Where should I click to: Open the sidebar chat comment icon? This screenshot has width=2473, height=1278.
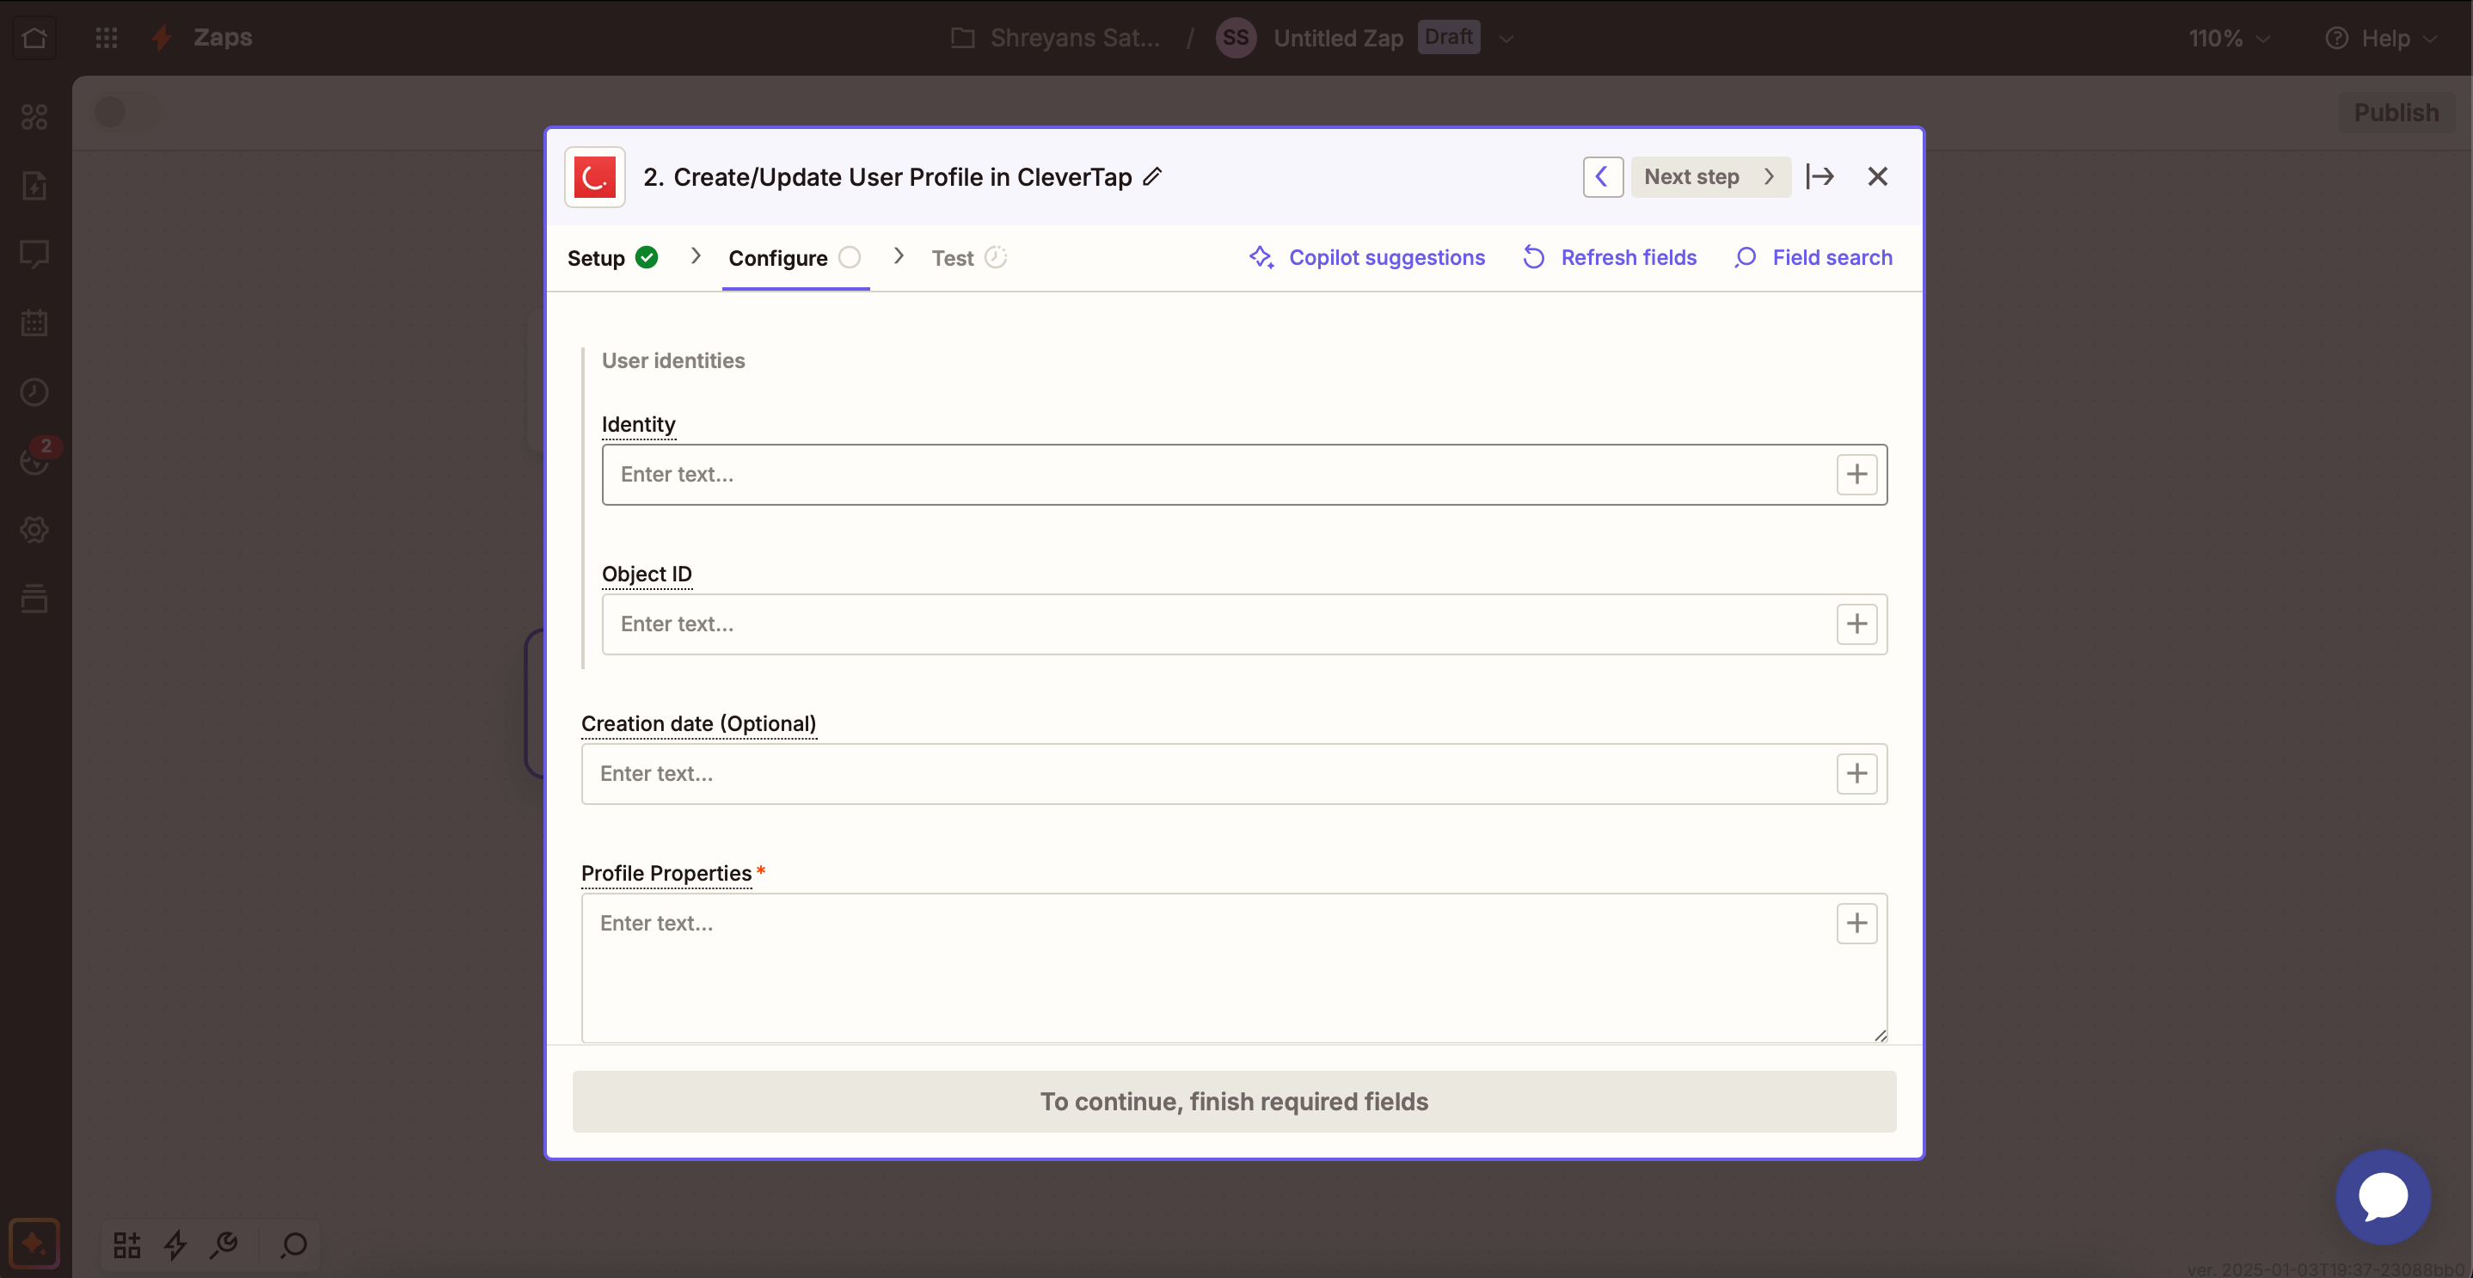pyautogui.click(x=34, y=255)
